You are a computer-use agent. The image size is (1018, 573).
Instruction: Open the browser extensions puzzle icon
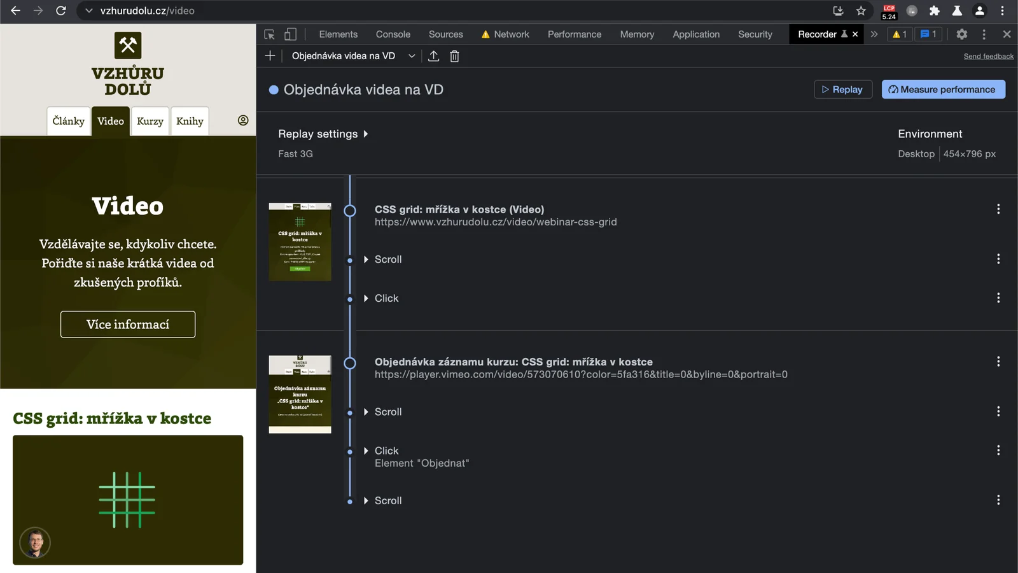click(x=935, y=11)
